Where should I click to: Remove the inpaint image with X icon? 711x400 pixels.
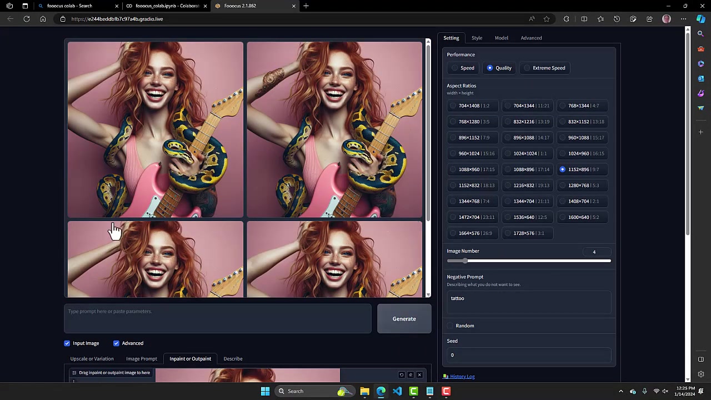(x=419, y=375)
